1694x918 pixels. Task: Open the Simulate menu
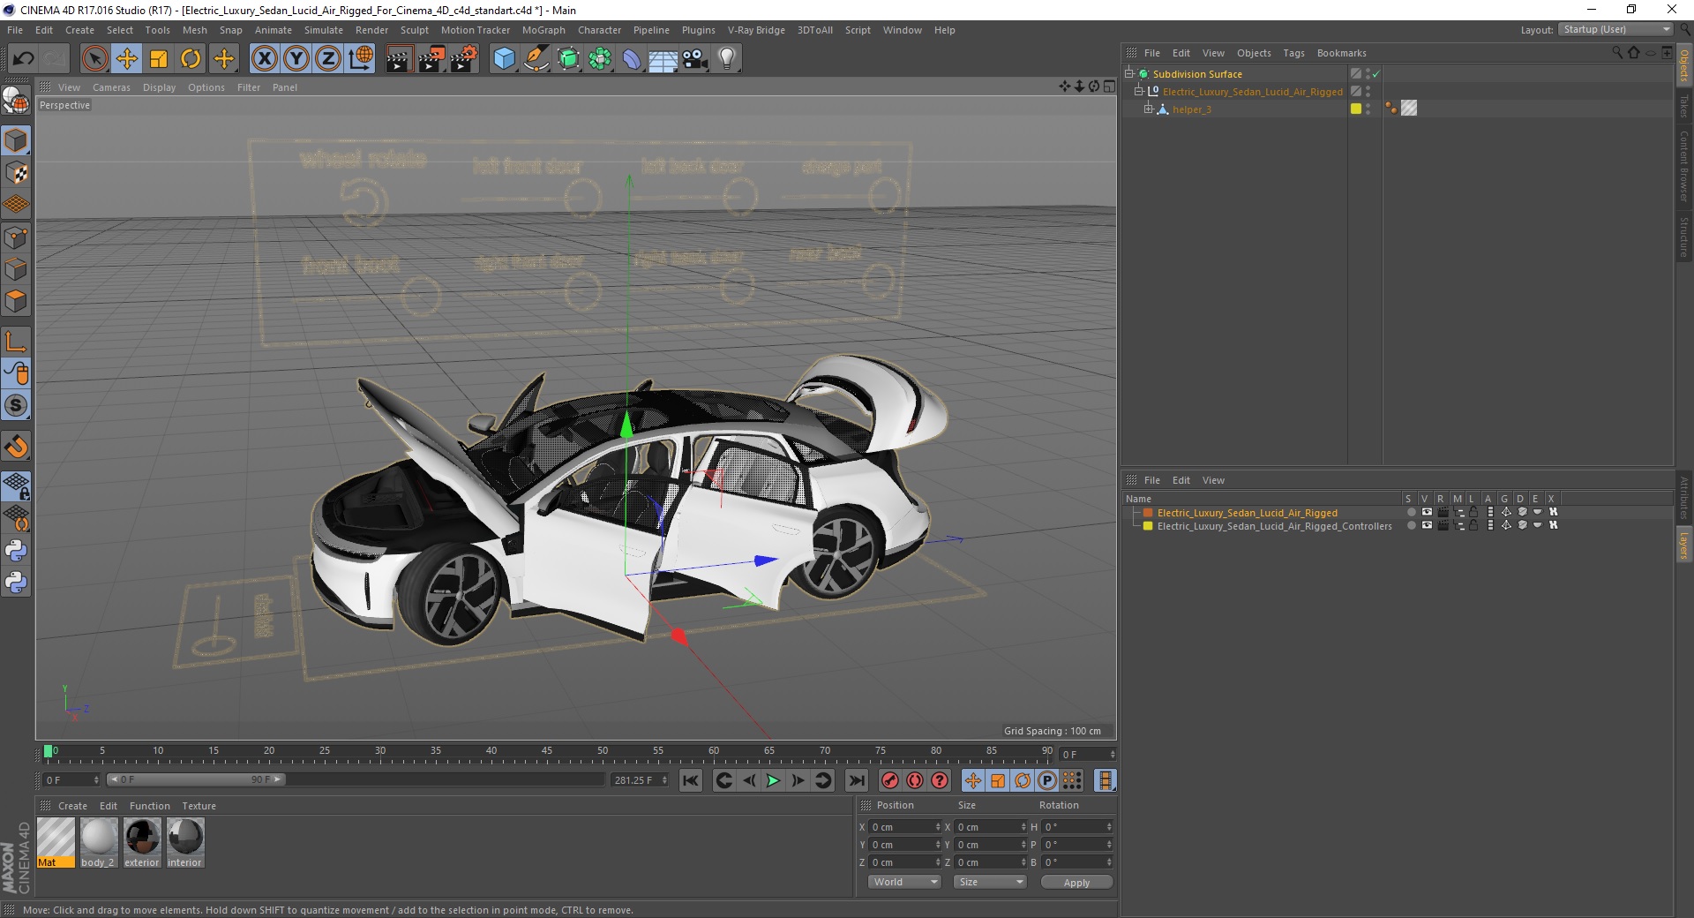click(x=324, y=30)
